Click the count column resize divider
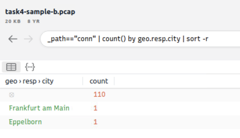240x138 pixels. [114, 81]
